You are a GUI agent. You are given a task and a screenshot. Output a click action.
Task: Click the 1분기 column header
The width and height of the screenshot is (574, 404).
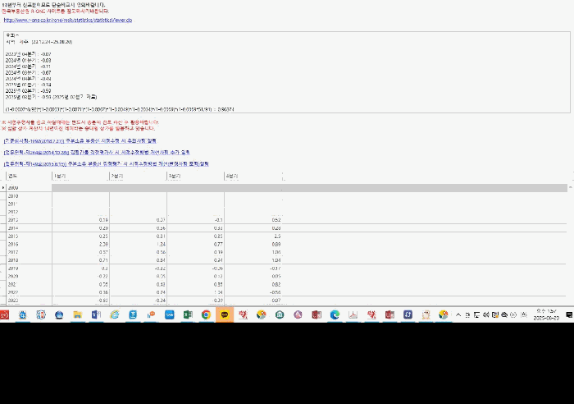80,177
